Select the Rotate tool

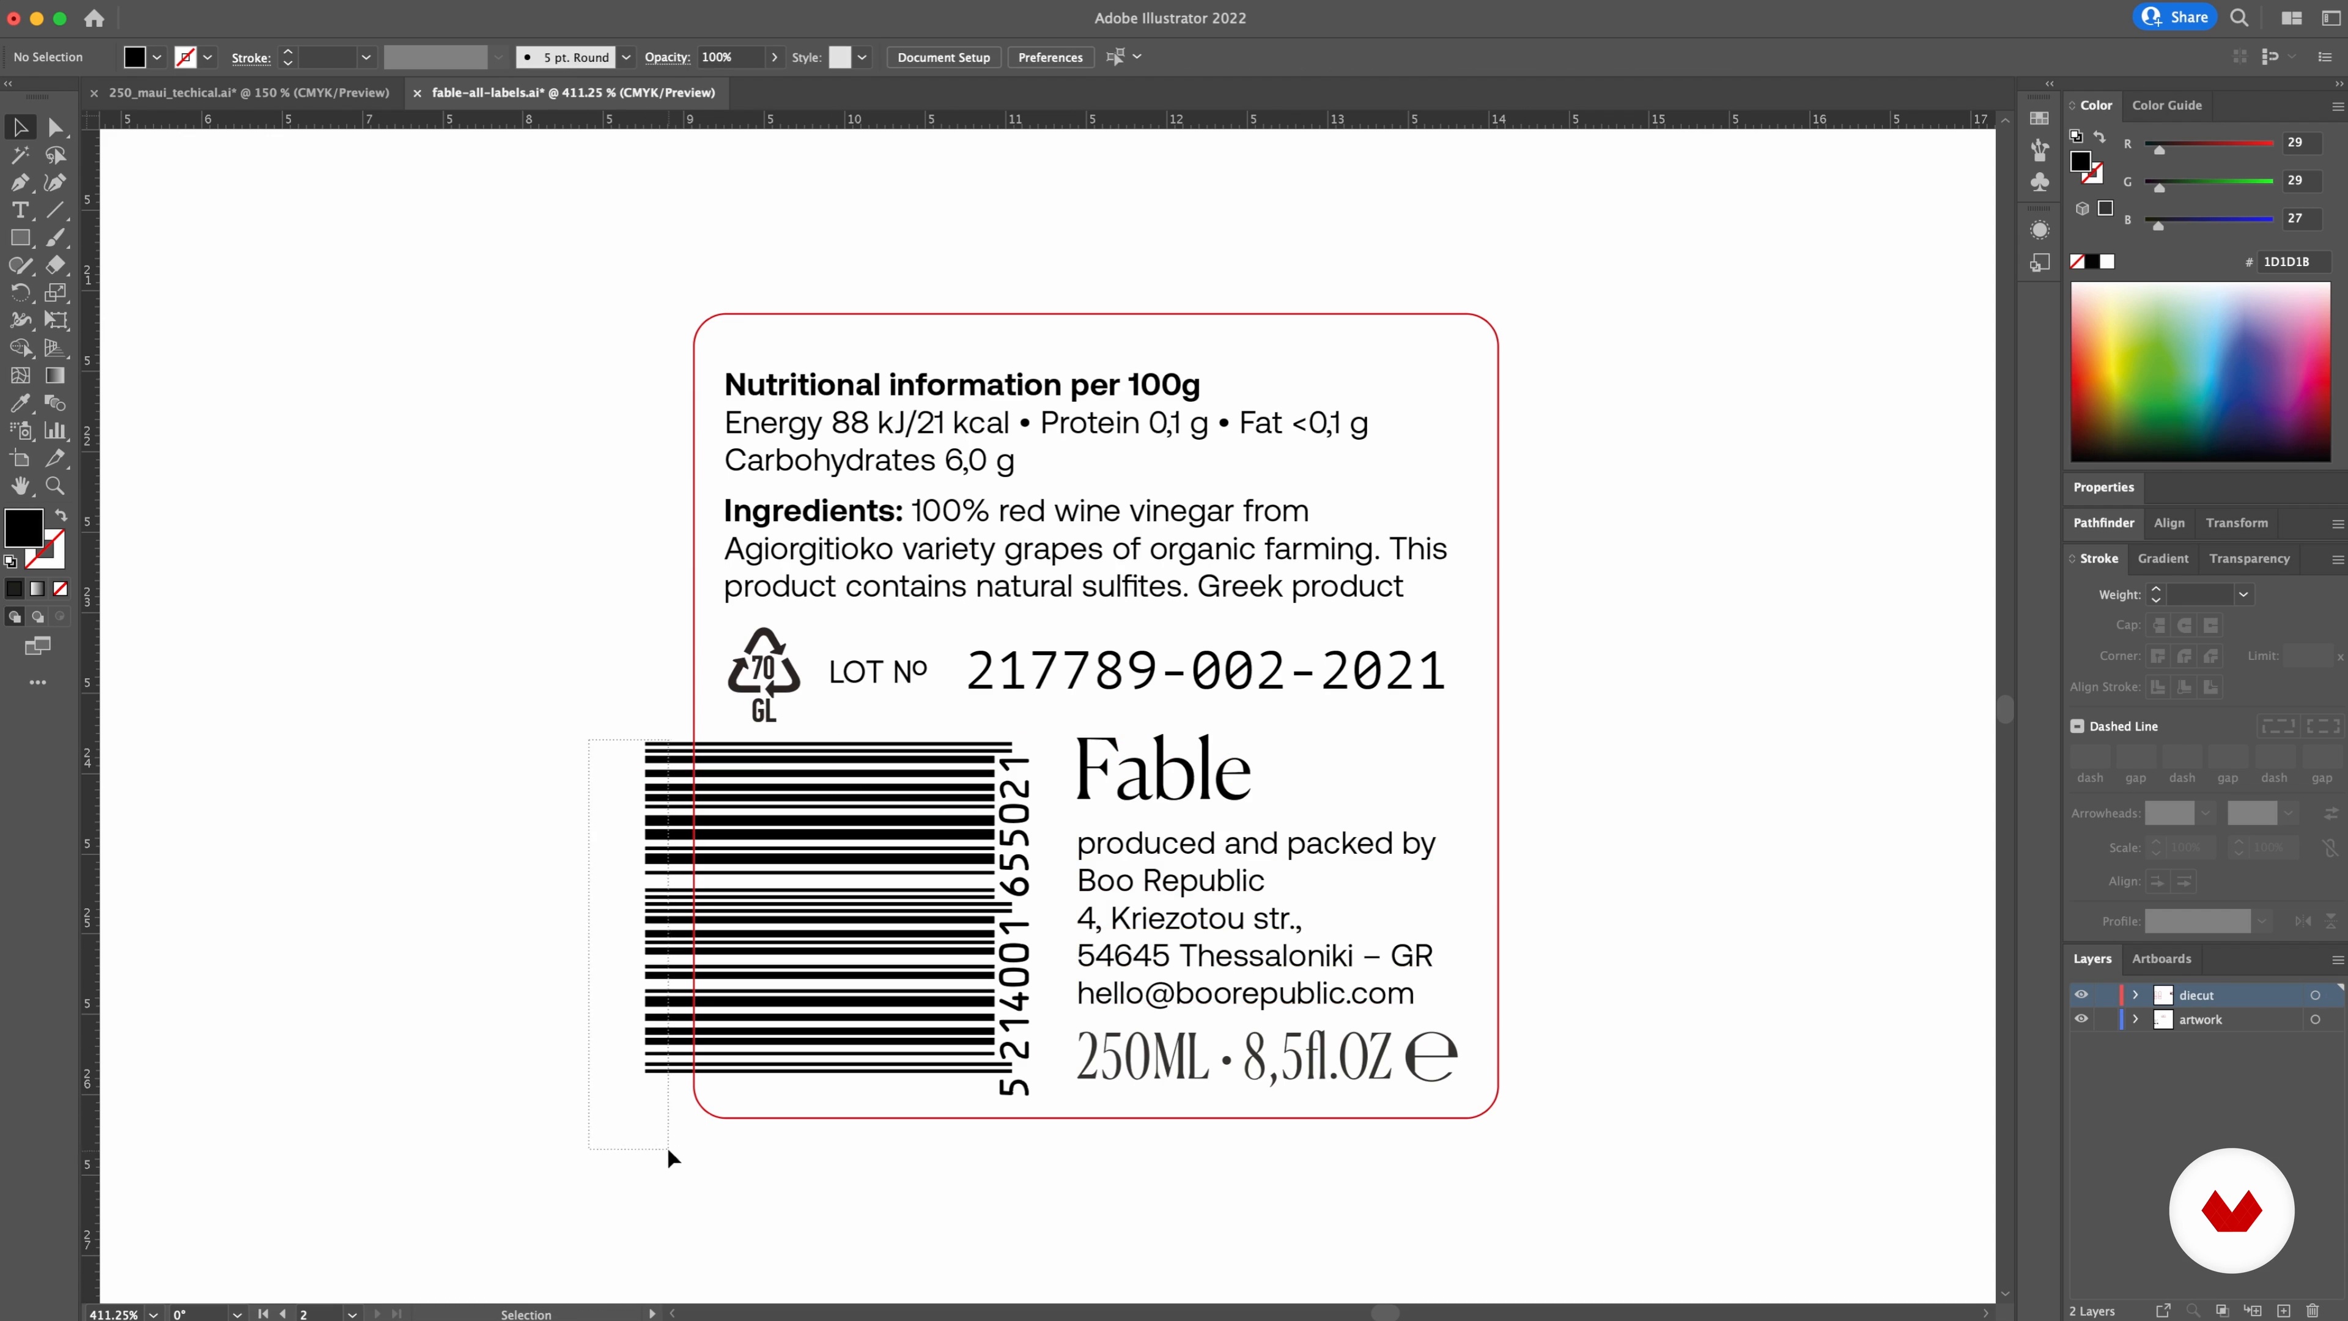20,293
